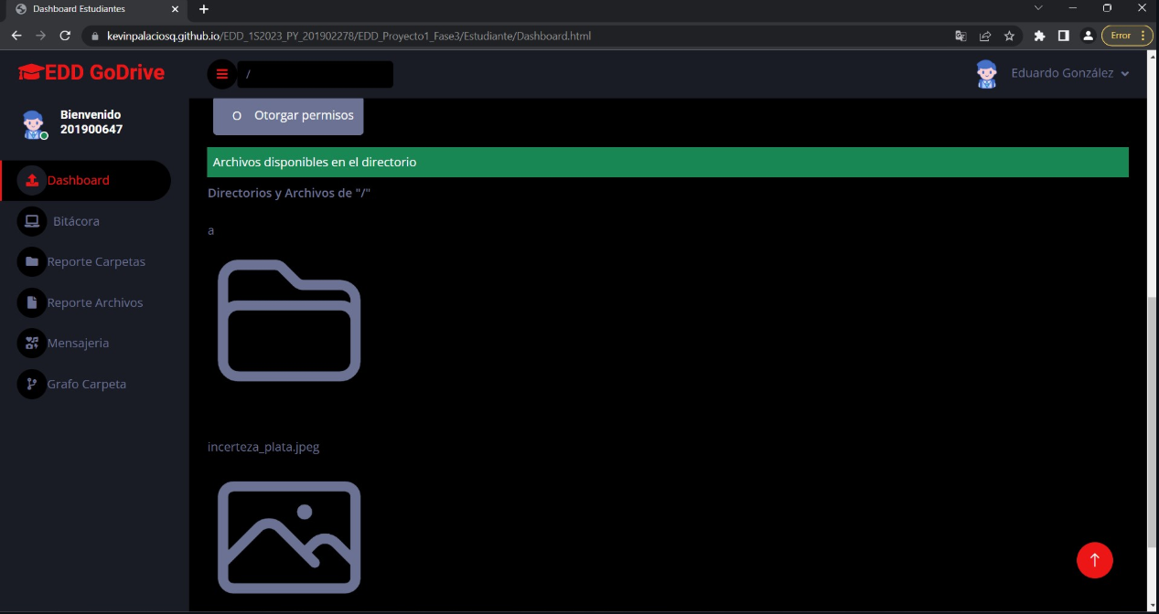Image resolution: width=1159 pixels, height=614 pixels.
Task: Open the folder icon named a
Action: [x=289, y=321]
